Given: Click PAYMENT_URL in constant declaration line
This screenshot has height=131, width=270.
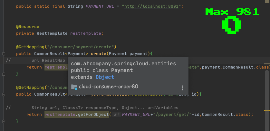Looking at the screenshot, I should click(100, 6).
